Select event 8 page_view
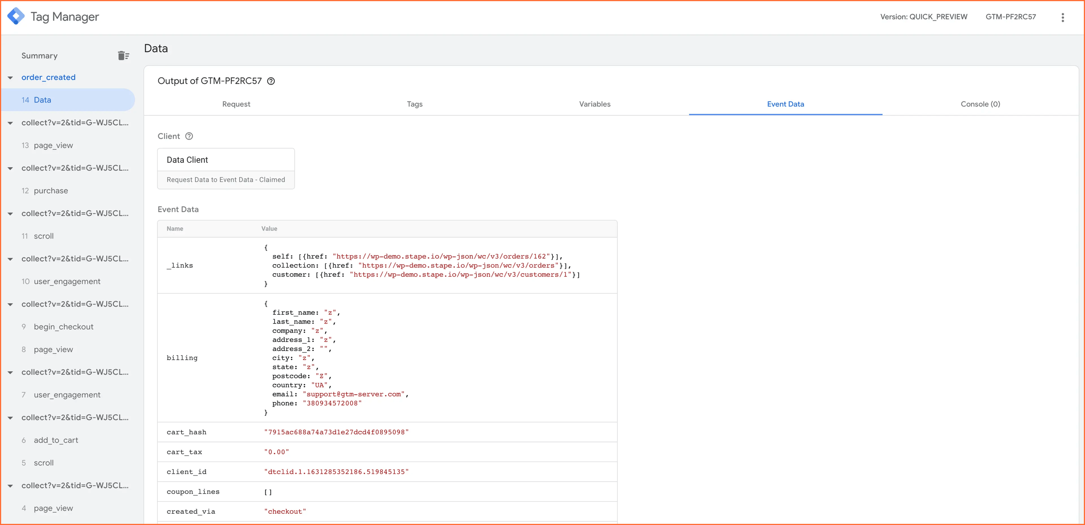 coord(68,349)
